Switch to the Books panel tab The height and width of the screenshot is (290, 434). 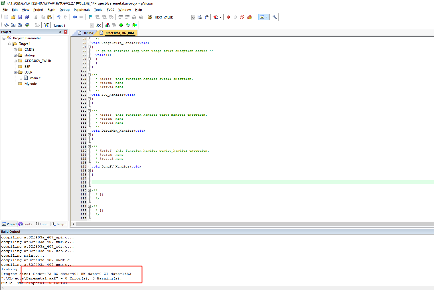pos(25,224)
